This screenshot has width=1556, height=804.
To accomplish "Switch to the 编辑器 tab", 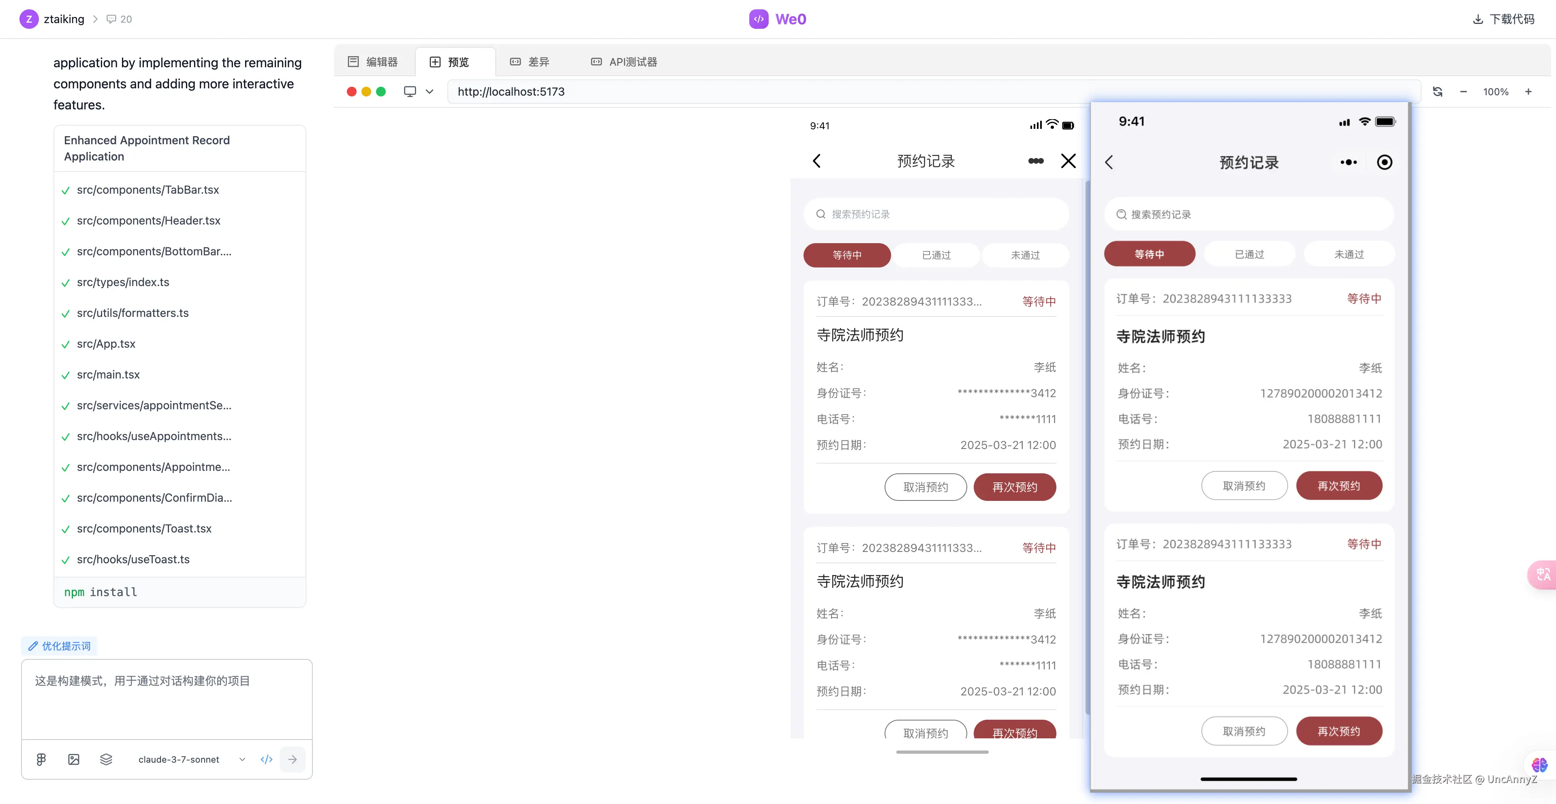I will click(373, 62).
